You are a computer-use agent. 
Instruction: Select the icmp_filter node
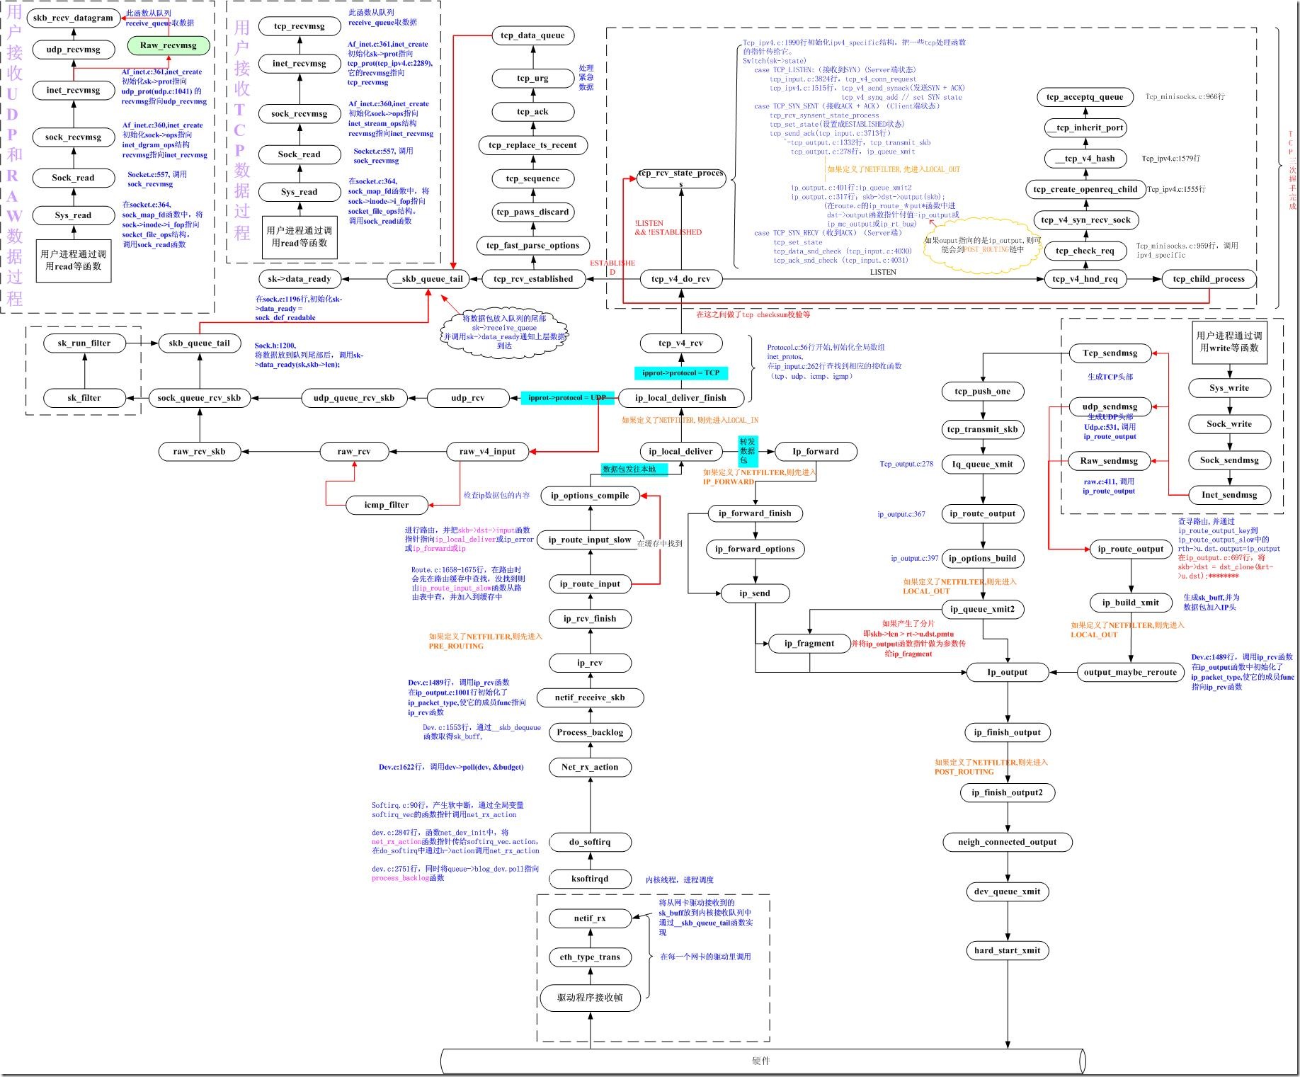(387, 505)
